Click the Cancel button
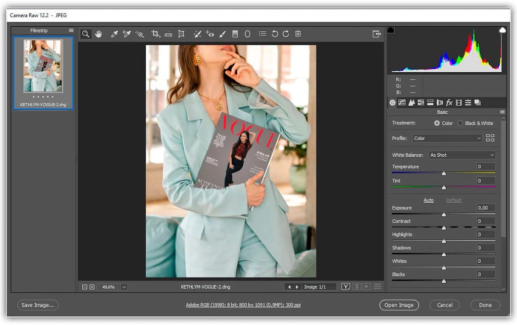This screenshot has height=325, width=517. point(445,305)
